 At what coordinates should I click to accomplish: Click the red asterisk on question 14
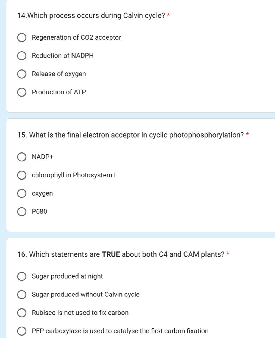point(168,16)
